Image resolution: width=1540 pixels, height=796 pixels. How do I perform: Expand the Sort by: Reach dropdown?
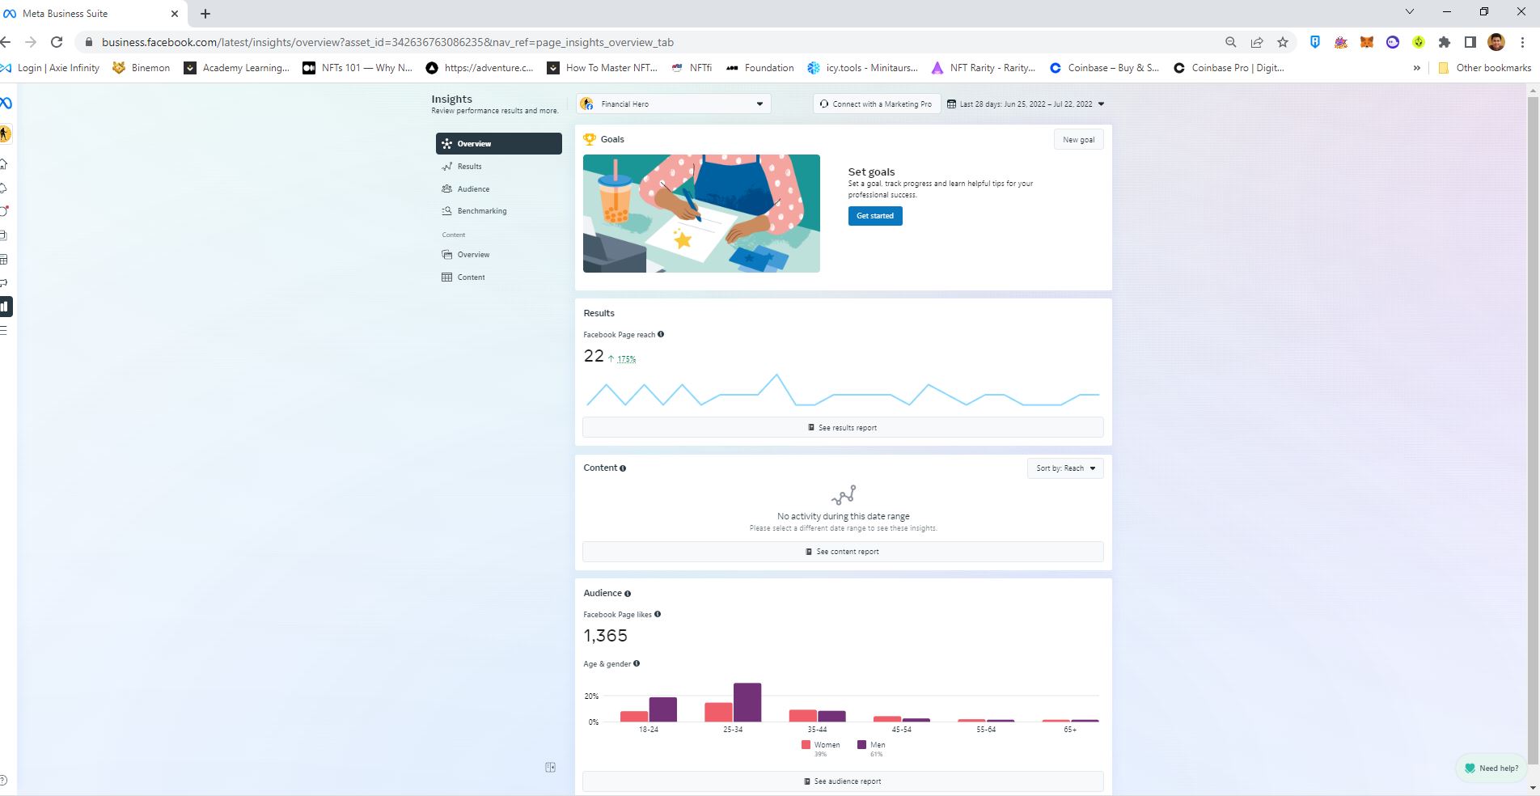tap(1065, 468)
